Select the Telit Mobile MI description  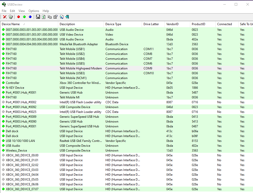[x=70, y=97]
